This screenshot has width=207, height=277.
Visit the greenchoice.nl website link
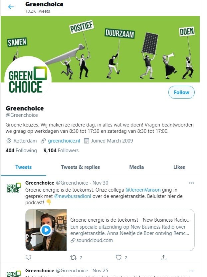[64, 141]
